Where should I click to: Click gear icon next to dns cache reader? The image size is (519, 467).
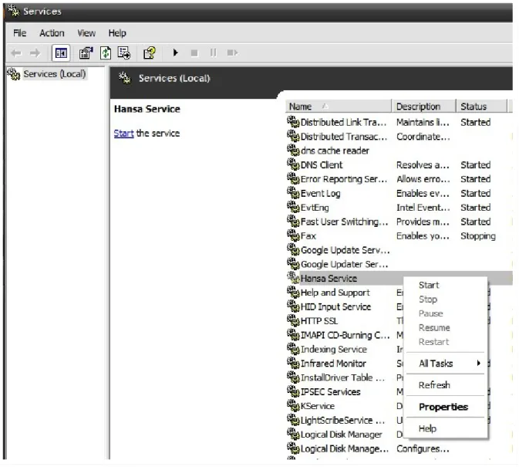[293, 151]
